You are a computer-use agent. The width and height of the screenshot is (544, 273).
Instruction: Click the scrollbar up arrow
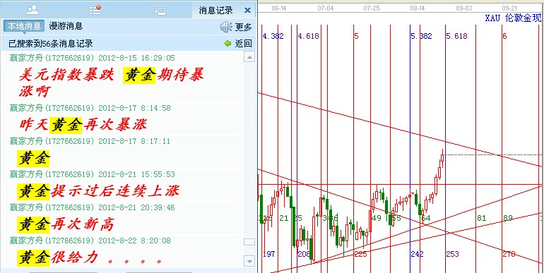coord(249,56)
